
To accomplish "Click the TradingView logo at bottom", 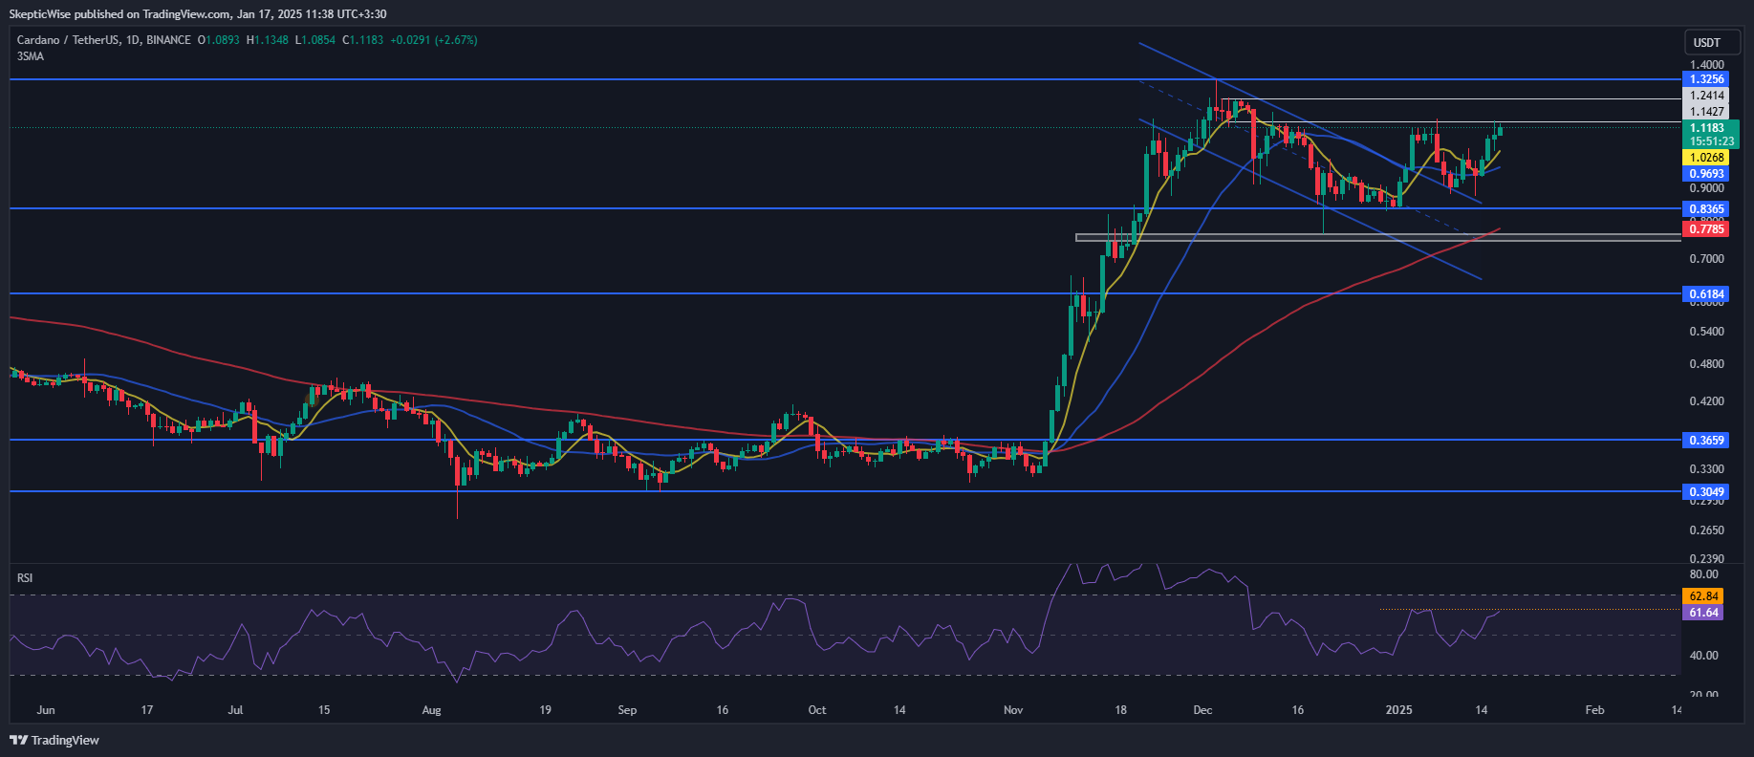I will click(x=54, y=740).
